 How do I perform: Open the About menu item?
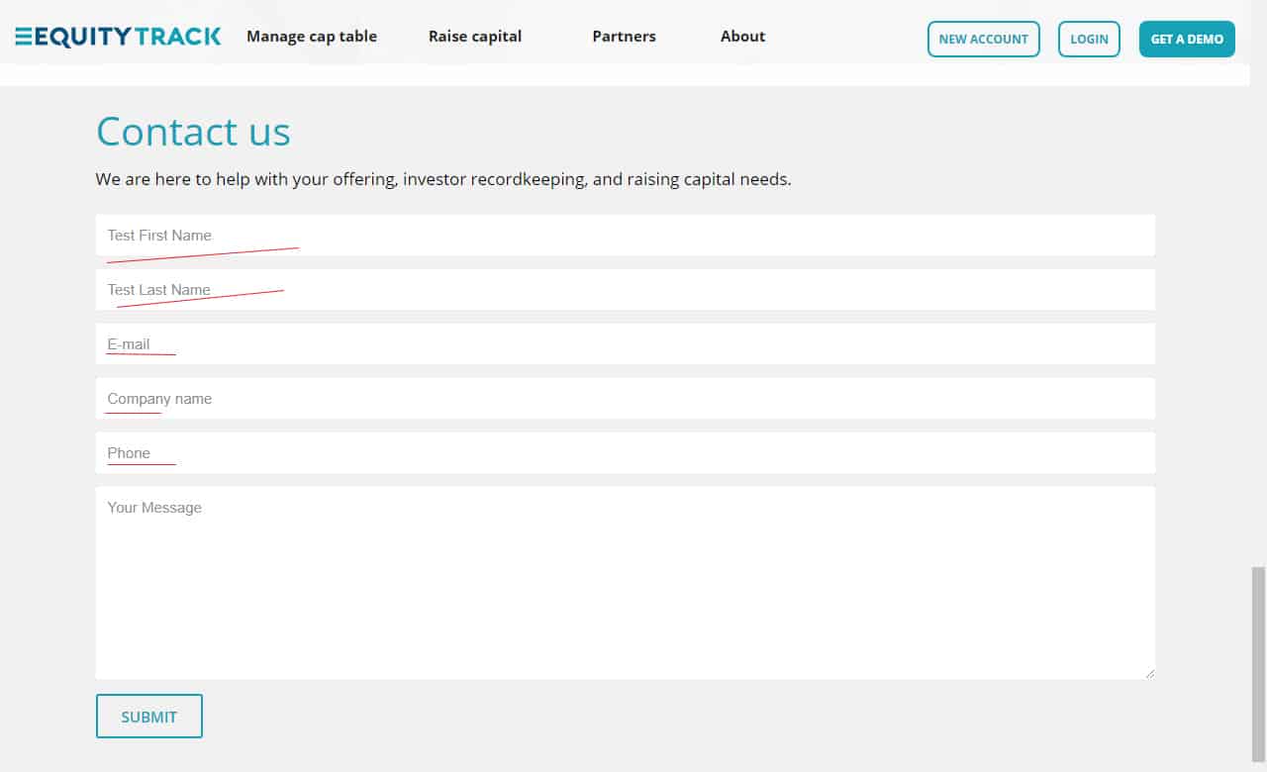coord(742,37)
